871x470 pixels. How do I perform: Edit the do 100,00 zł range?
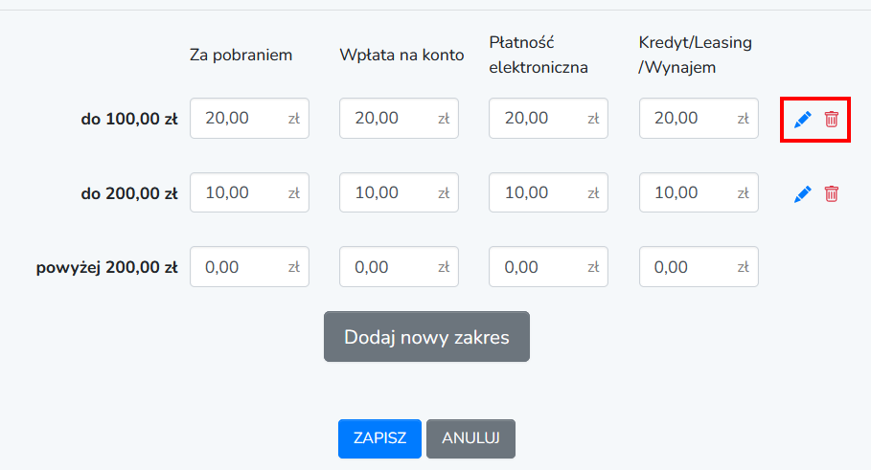(802, 119)
